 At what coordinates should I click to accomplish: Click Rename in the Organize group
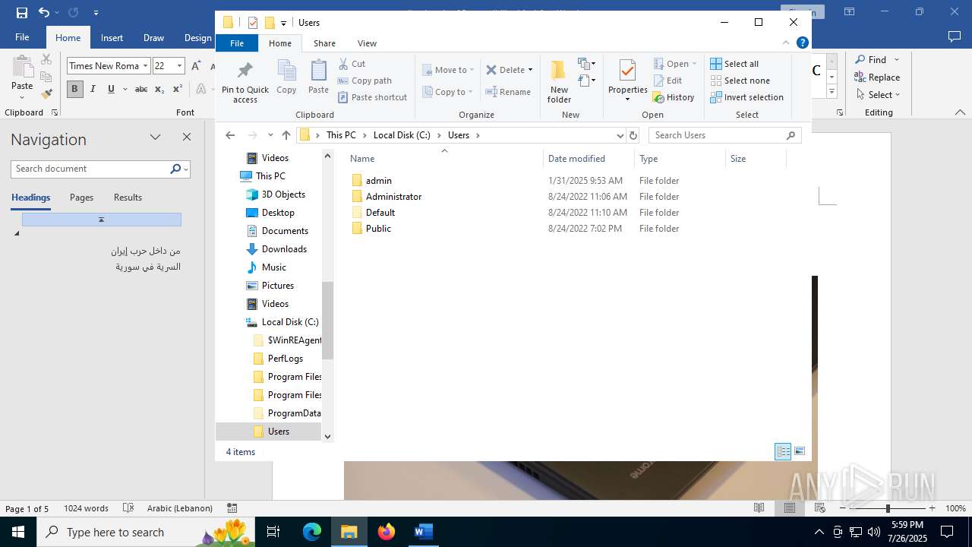tap(508, 92)
